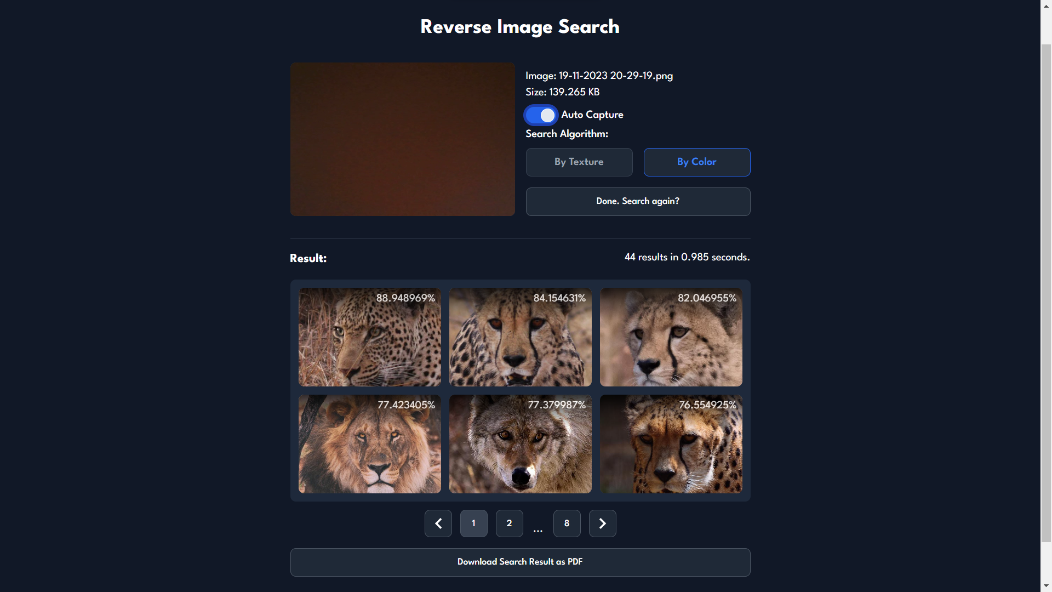Click the dark brown query image preview

pos(402,139)
